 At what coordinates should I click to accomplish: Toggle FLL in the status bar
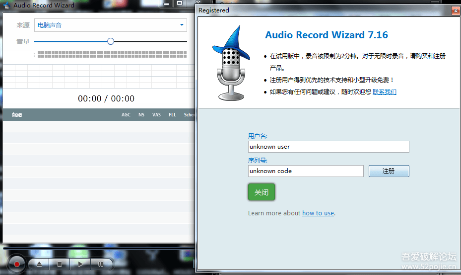pos(172,115)
